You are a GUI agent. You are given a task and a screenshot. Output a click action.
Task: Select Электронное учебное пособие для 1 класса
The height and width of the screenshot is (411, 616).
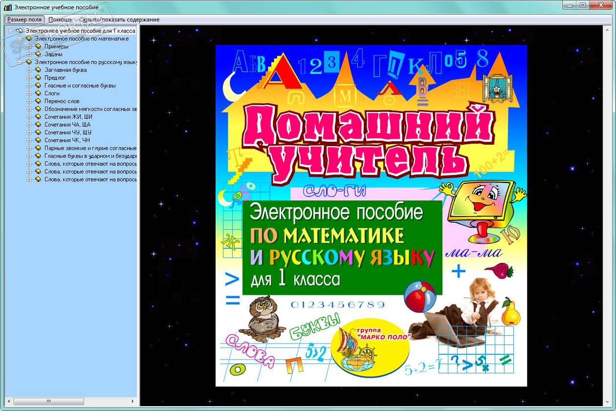(x=80, y=31)
